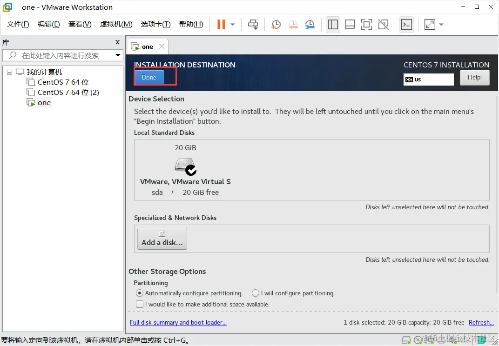Viewport: 499px width, 346px height.
Task: Select the CentOS 7 64 位 (2) machine
Action: pyautogui.click(x=68, y=93)
